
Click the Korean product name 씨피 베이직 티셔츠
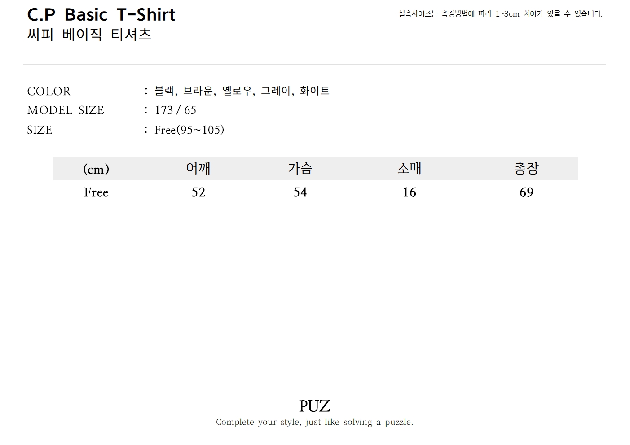click(89, 35)
